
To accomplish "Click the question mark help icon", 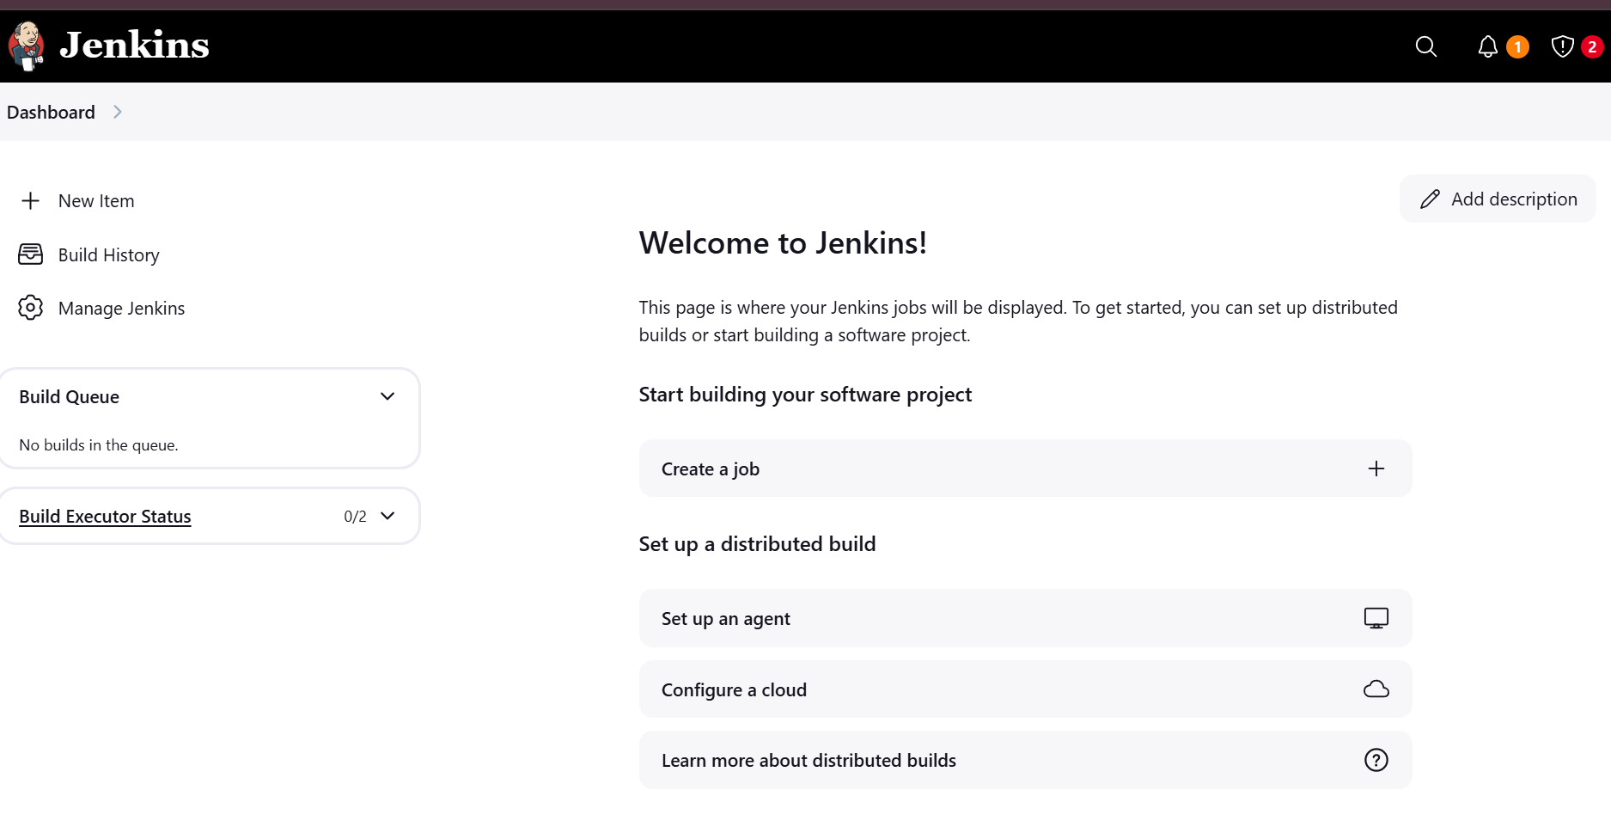I will click(x=1376, y=760).
